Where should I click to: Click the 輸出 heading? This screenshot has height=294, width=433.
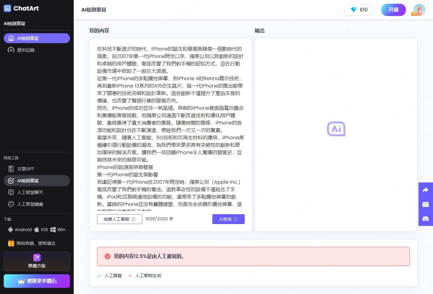(x=259, y=31)
